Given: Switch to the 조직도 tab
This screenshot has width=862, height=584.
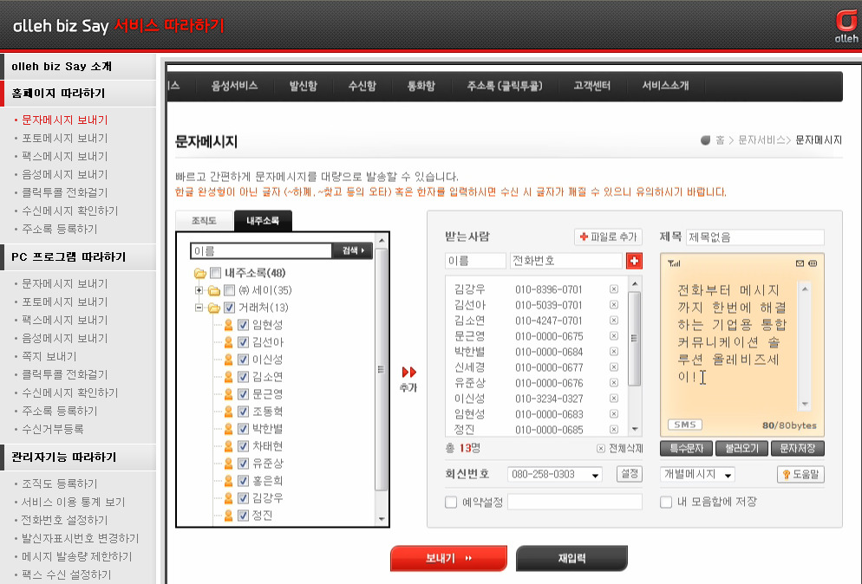Looking at the screenshot, I should click(x=204, y=221).
